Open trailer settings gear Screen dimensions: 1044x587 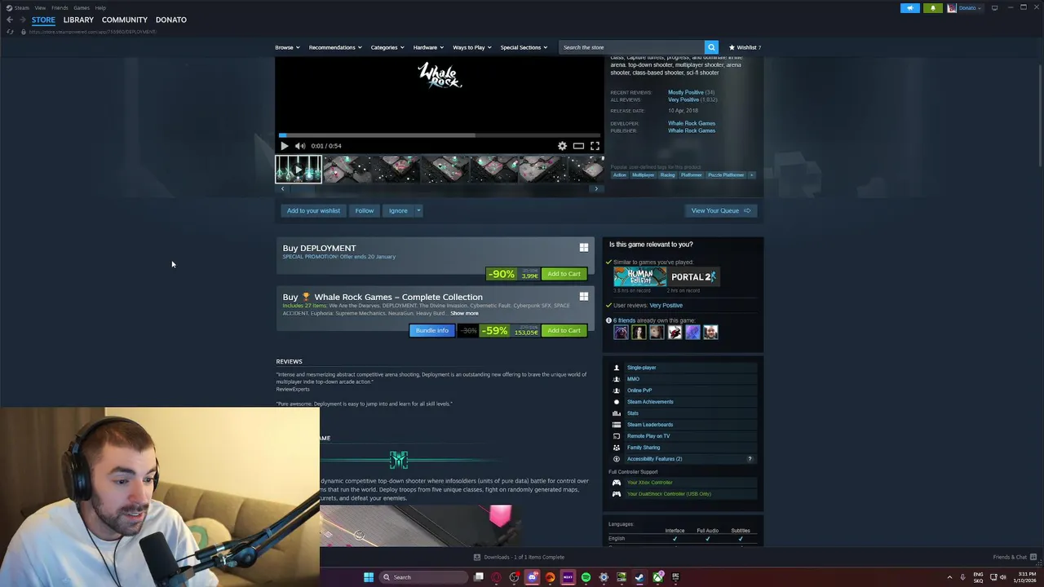pyautogui.click(x=562, y=146)
